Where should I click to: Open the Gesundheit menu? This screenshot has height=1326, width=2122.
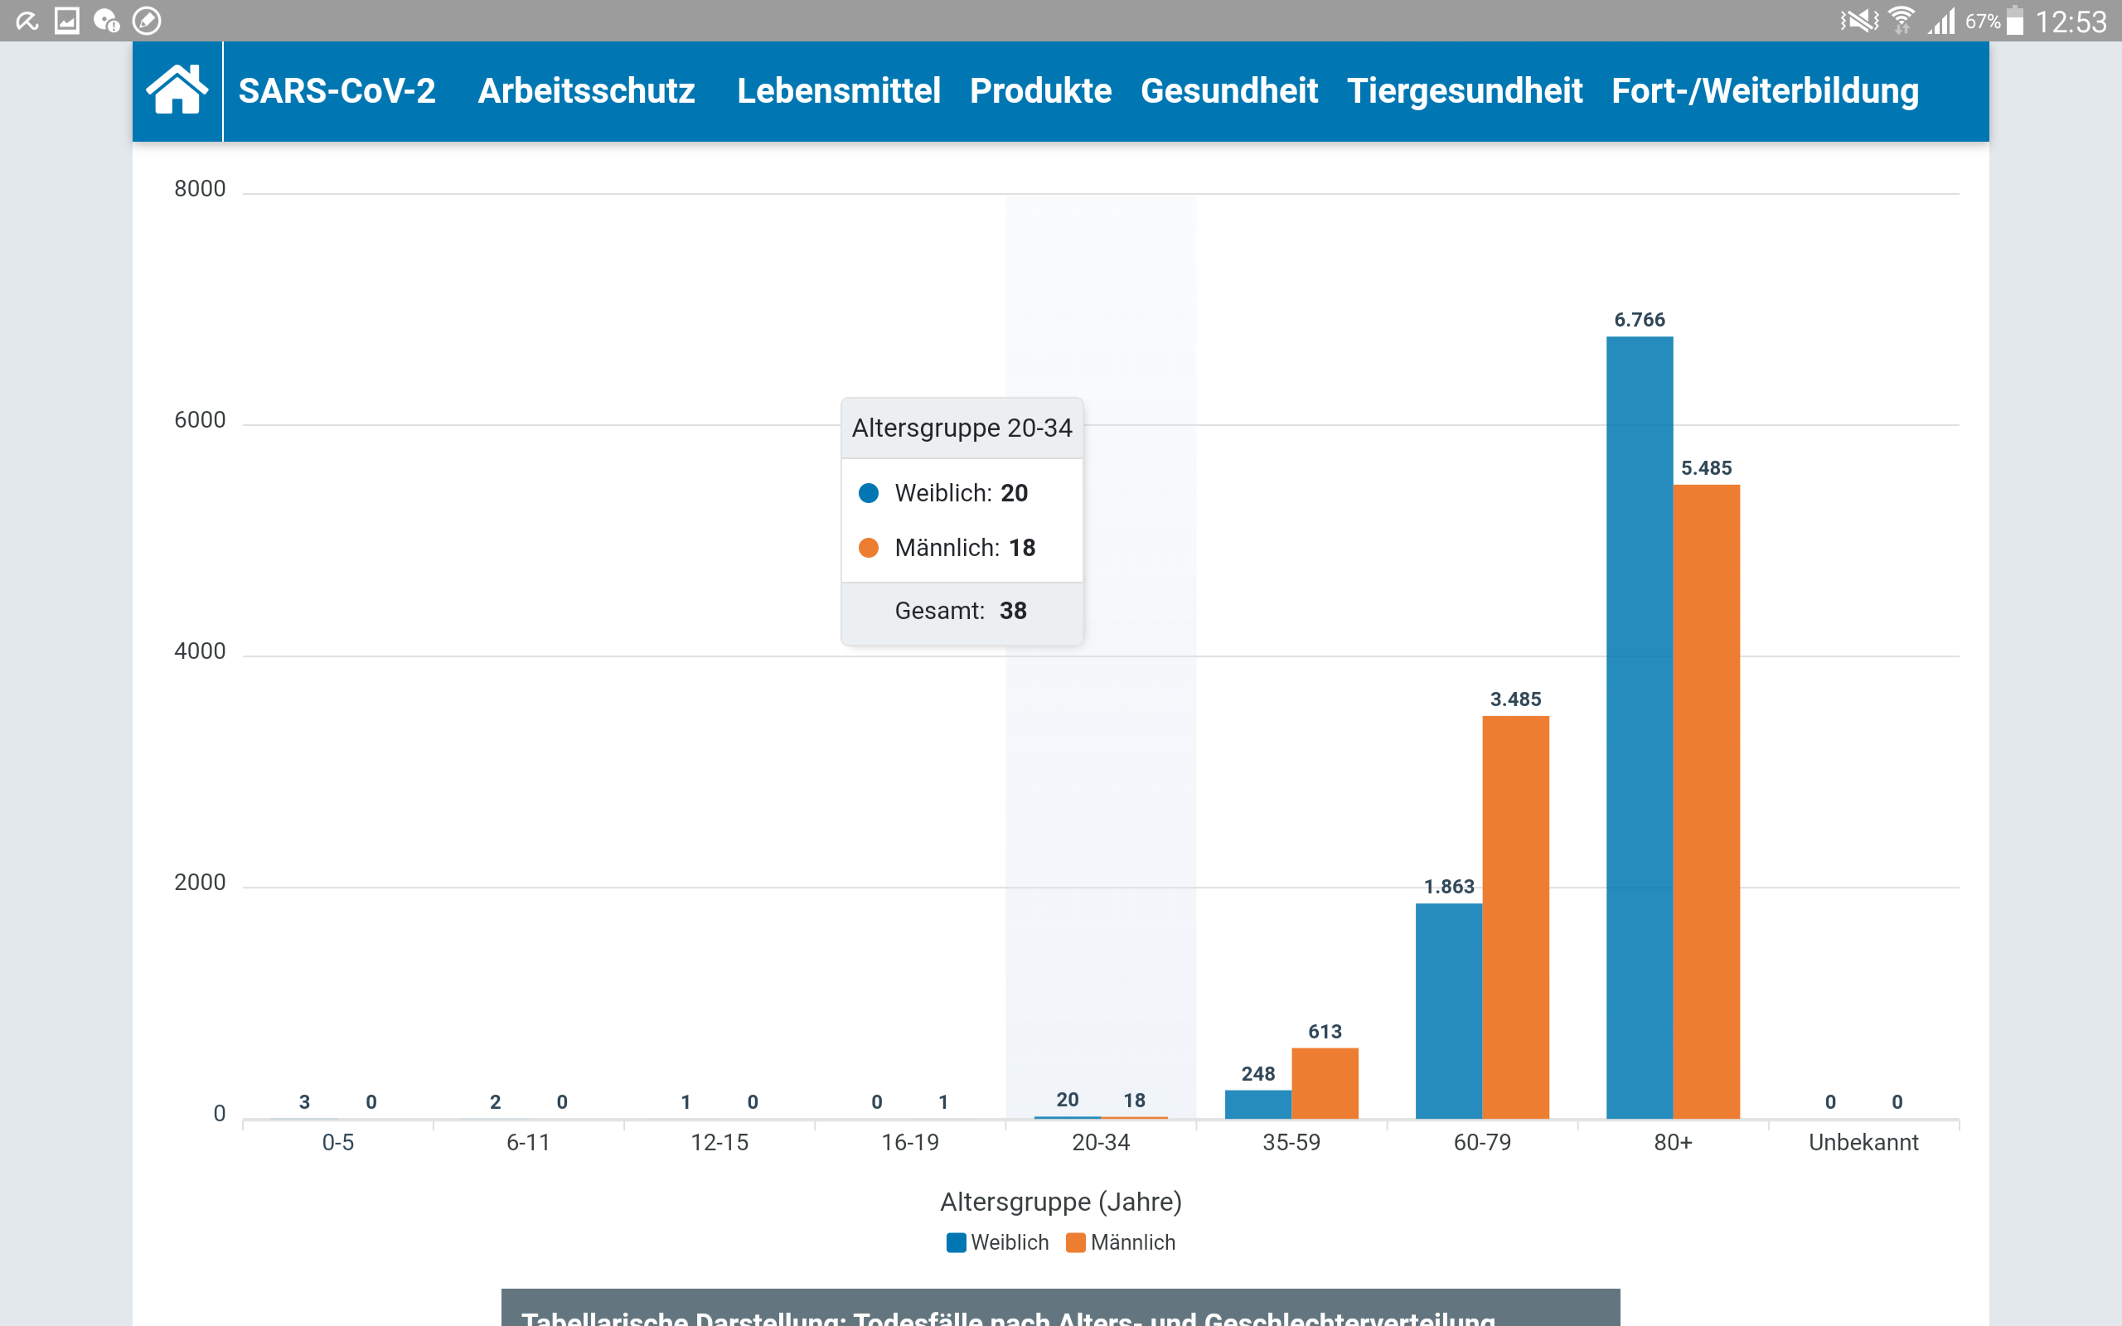pyautogui.click(x=1228, y=90)
